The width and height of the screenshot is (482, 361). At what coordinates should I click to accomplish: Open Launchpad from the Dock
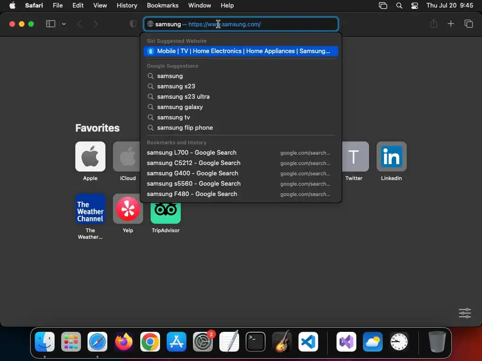(x=71, y=342)
